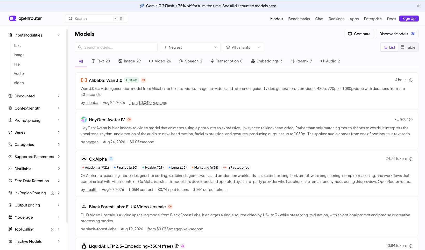Image resolution: width=425 pixels, height=250 pixels.
Task: Click the Black Forest Labs logo icon
Action: click(x=84, y=206)
